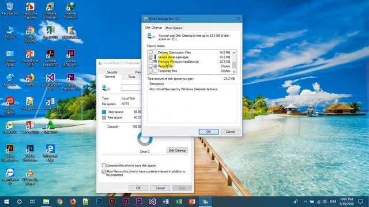Click the volume icon in system tray

click(325, 202)
